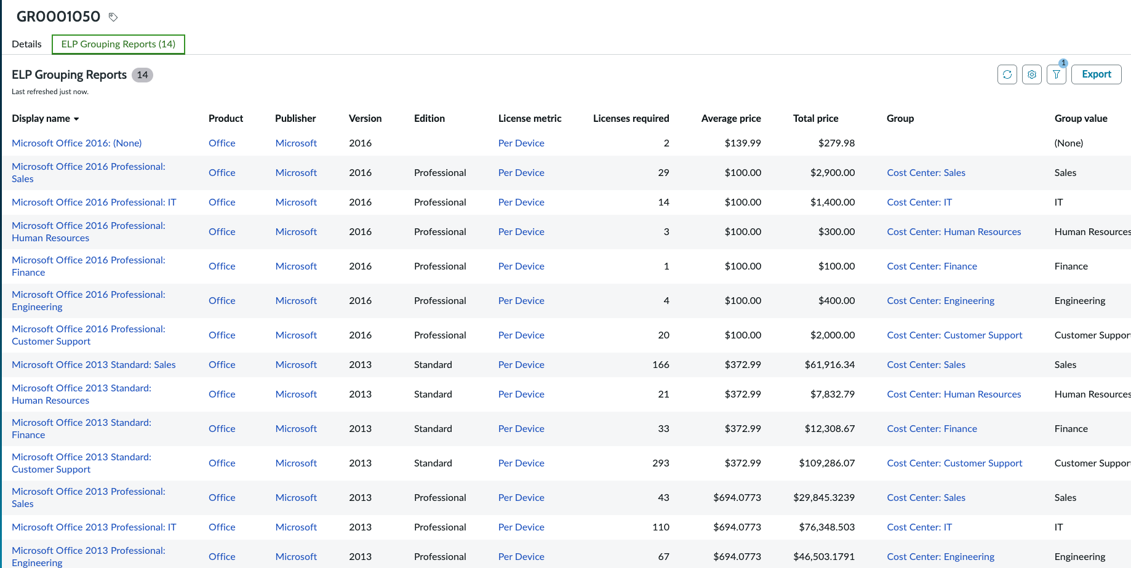The height and width of the screenshot is (568, 1131).
Task: Click the Average price column header
Action: click(x=731, y=118)
